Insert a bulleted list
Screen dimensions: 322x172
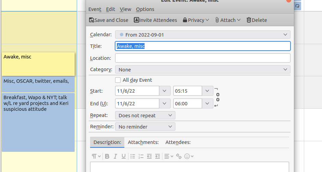133,156
